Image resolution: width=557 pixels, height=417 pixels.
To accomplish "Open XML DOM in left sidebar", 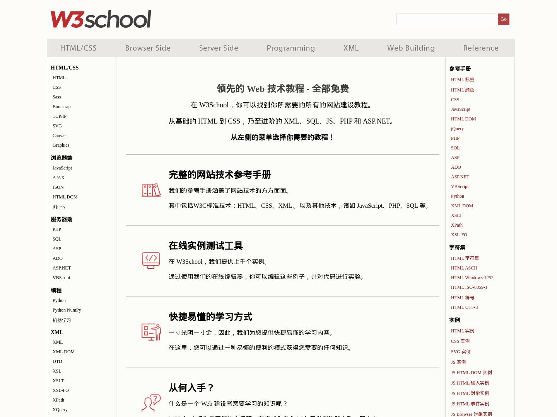I will (x=64, y=352).
